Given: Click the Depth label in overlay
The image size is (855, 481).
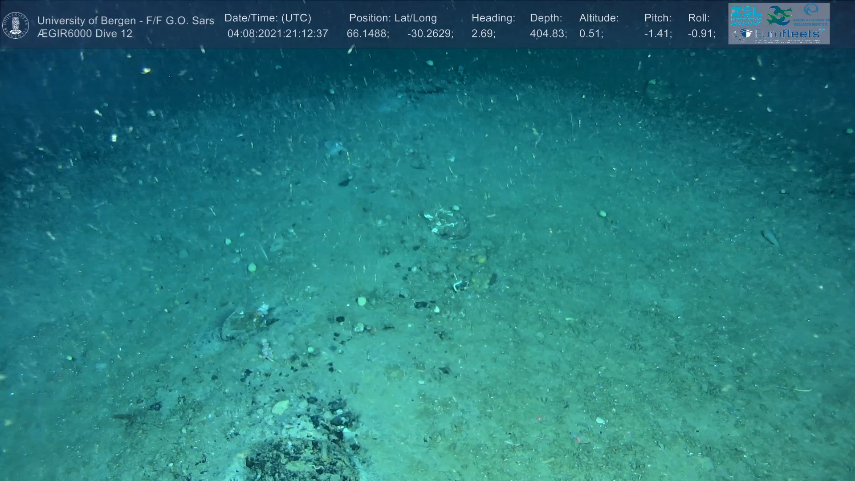Looking at the screenshot, I should tap(546, 18).
